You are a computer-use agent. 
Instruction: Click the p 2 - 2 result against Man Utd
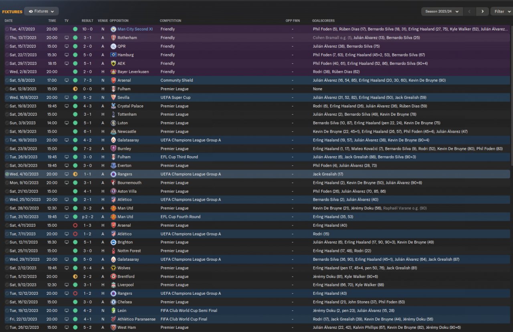87,217
